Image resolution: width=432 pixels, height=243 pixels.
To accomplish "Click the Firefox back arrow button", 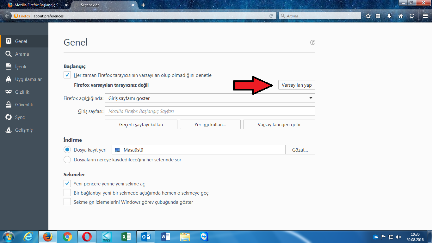I will [7, 16].
